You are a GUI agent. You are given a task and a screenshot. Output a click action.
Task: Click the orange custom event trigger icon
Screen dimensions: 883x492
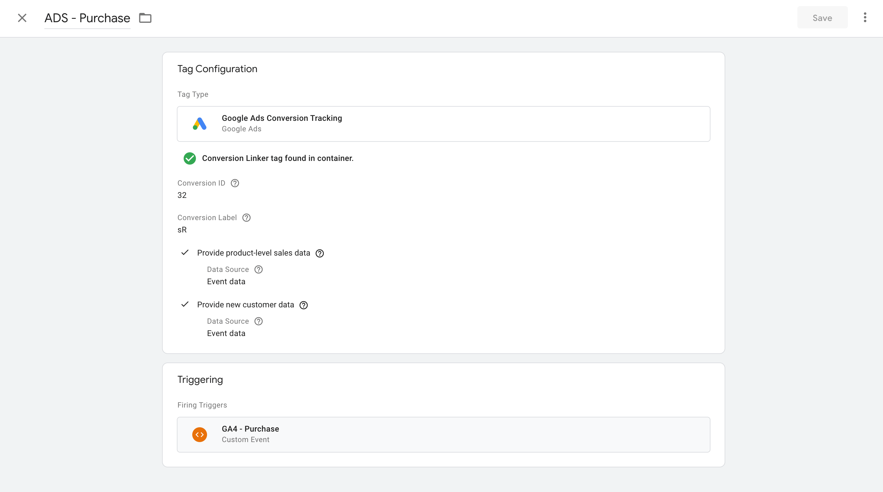200,435
